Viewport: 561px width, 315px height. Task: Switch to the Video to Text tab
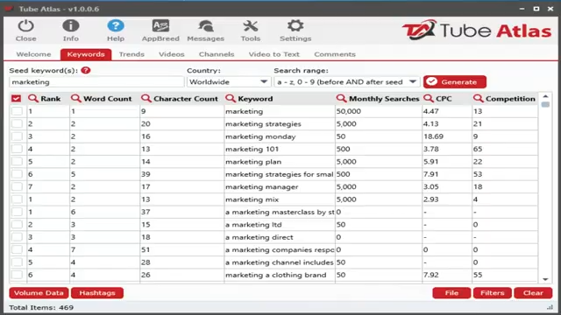[x=274, y=54]
